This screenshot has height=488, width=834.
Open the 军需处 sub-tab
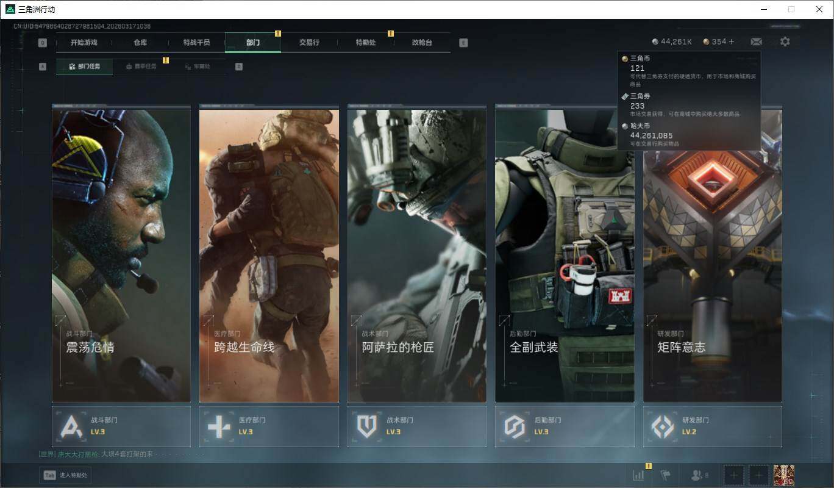tap(198, 66)
